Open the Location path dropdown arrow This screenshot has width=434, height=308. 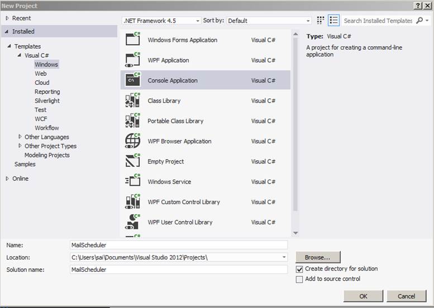[284, 257]
